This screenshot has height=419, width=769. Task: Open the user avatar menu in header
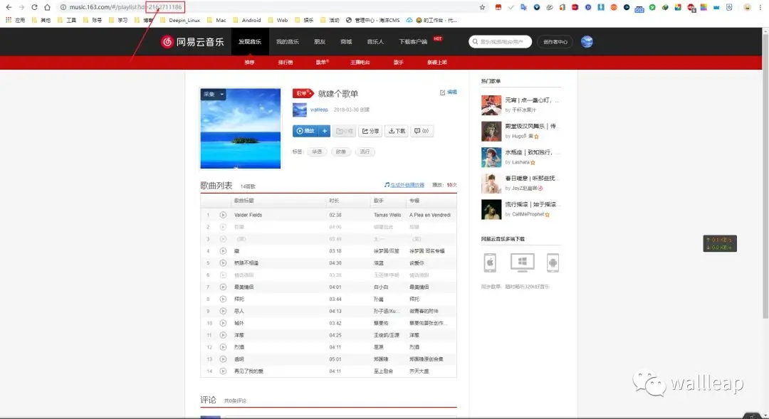(587, 42)
